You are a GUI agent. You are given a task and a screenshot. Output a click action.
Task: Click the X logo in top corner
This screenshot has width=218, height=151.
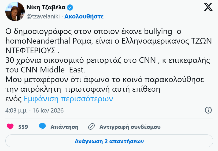[x=208, y=7]
